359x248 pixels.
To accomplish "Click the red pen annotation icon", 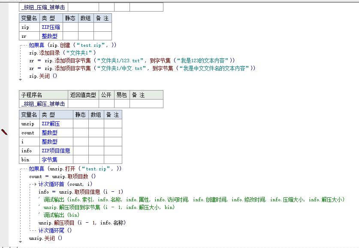I will pyautogui.click(x=4, y=133).
